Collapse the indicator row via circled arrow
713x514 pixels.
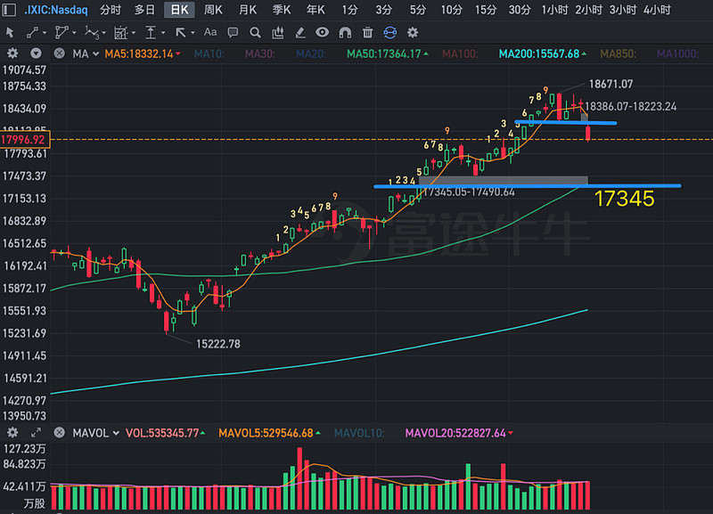36,53
